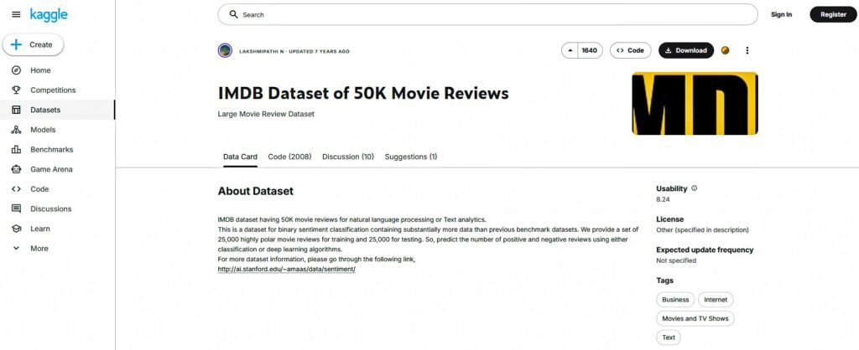The width and height of the screenshot is (859, 350).
Task: Click the Competitions trophy icon
Action: click(x=16, y=90)
